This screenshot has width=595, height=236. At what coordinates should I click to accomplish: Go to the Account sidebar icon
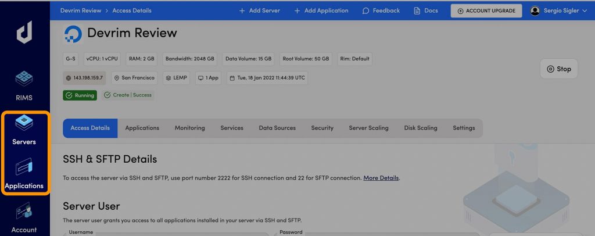[x=24, y=211]
